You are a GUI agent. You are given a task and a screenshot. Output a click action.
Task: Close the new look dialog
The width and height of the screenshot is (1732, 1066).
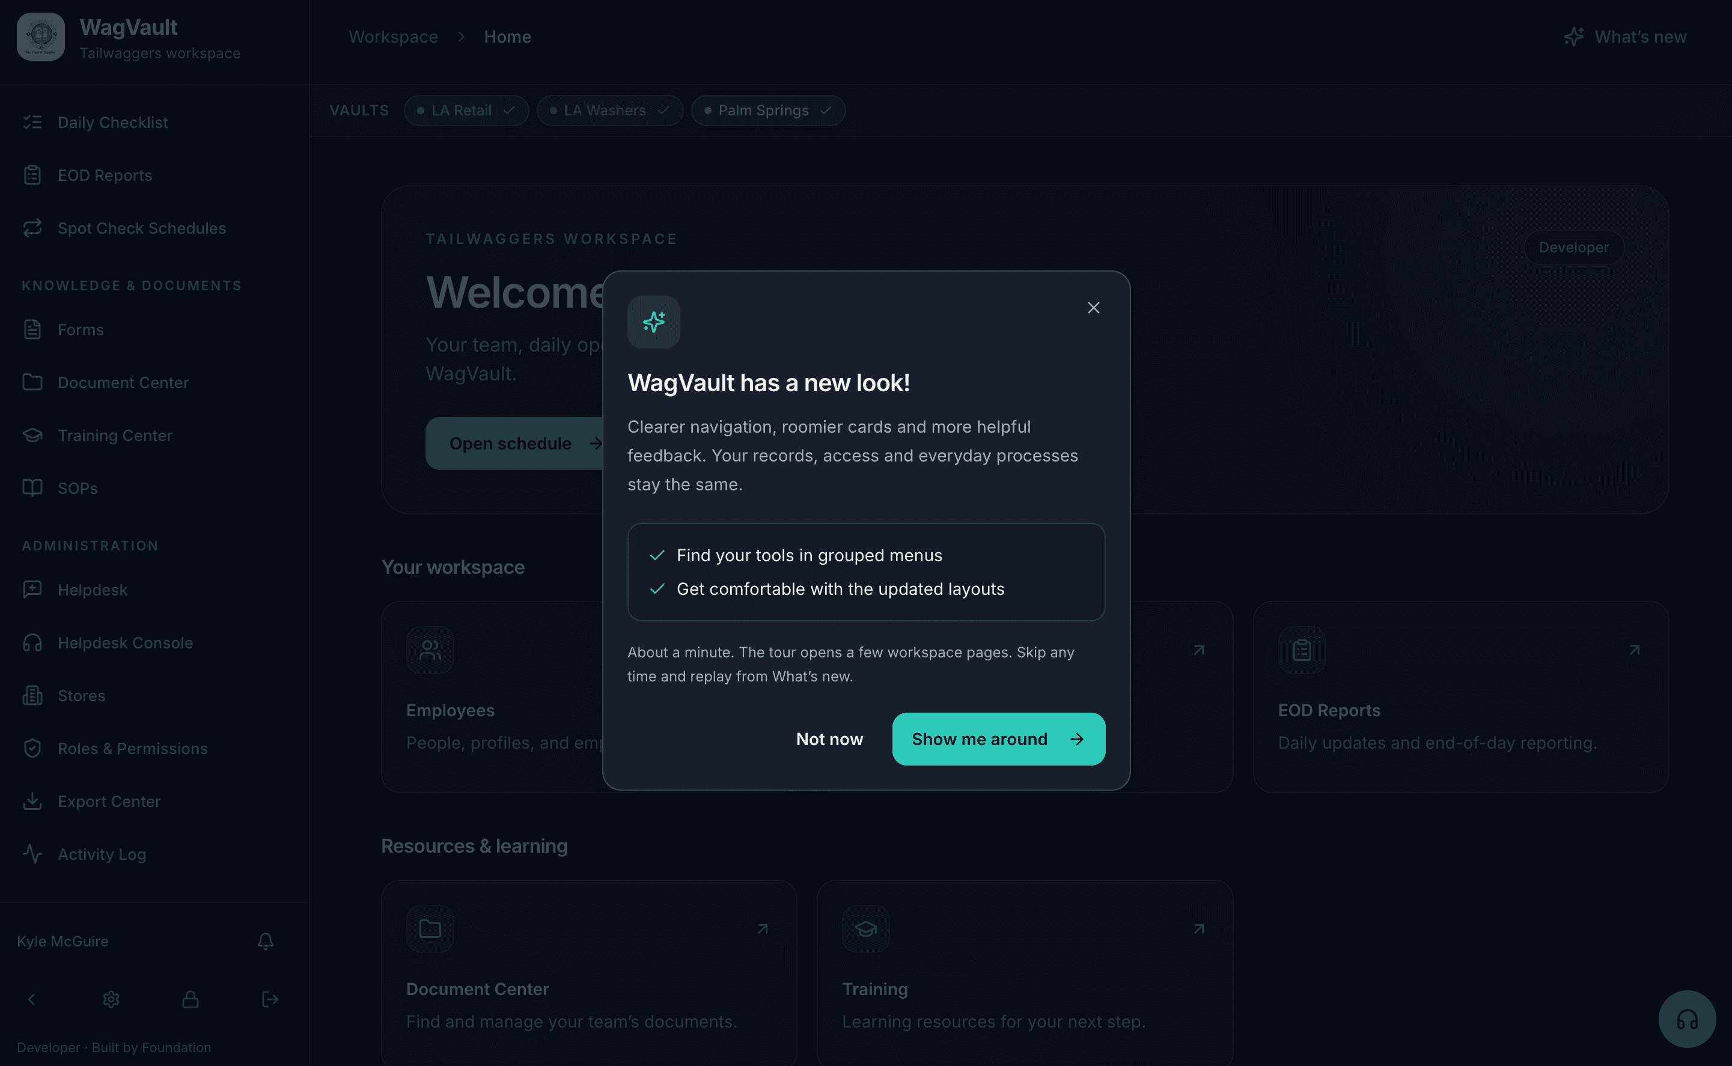pyautogui.click(x=1093, y=308)
